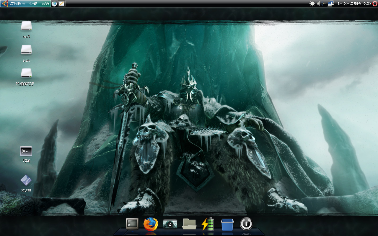The height and width of the screenshot is (236, 378).
Task: Select the sda6 drive icon on desktop
Action: pos(26,50)
